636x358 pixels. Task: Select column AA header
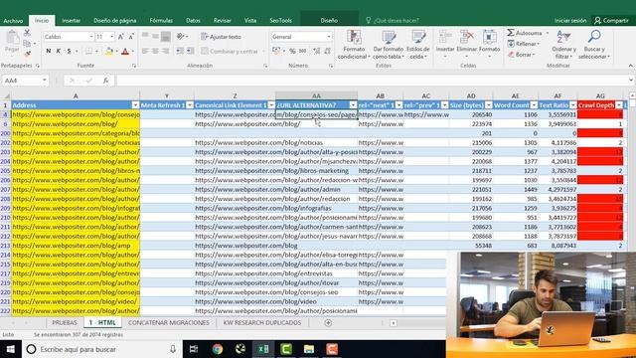coord(316,95)
